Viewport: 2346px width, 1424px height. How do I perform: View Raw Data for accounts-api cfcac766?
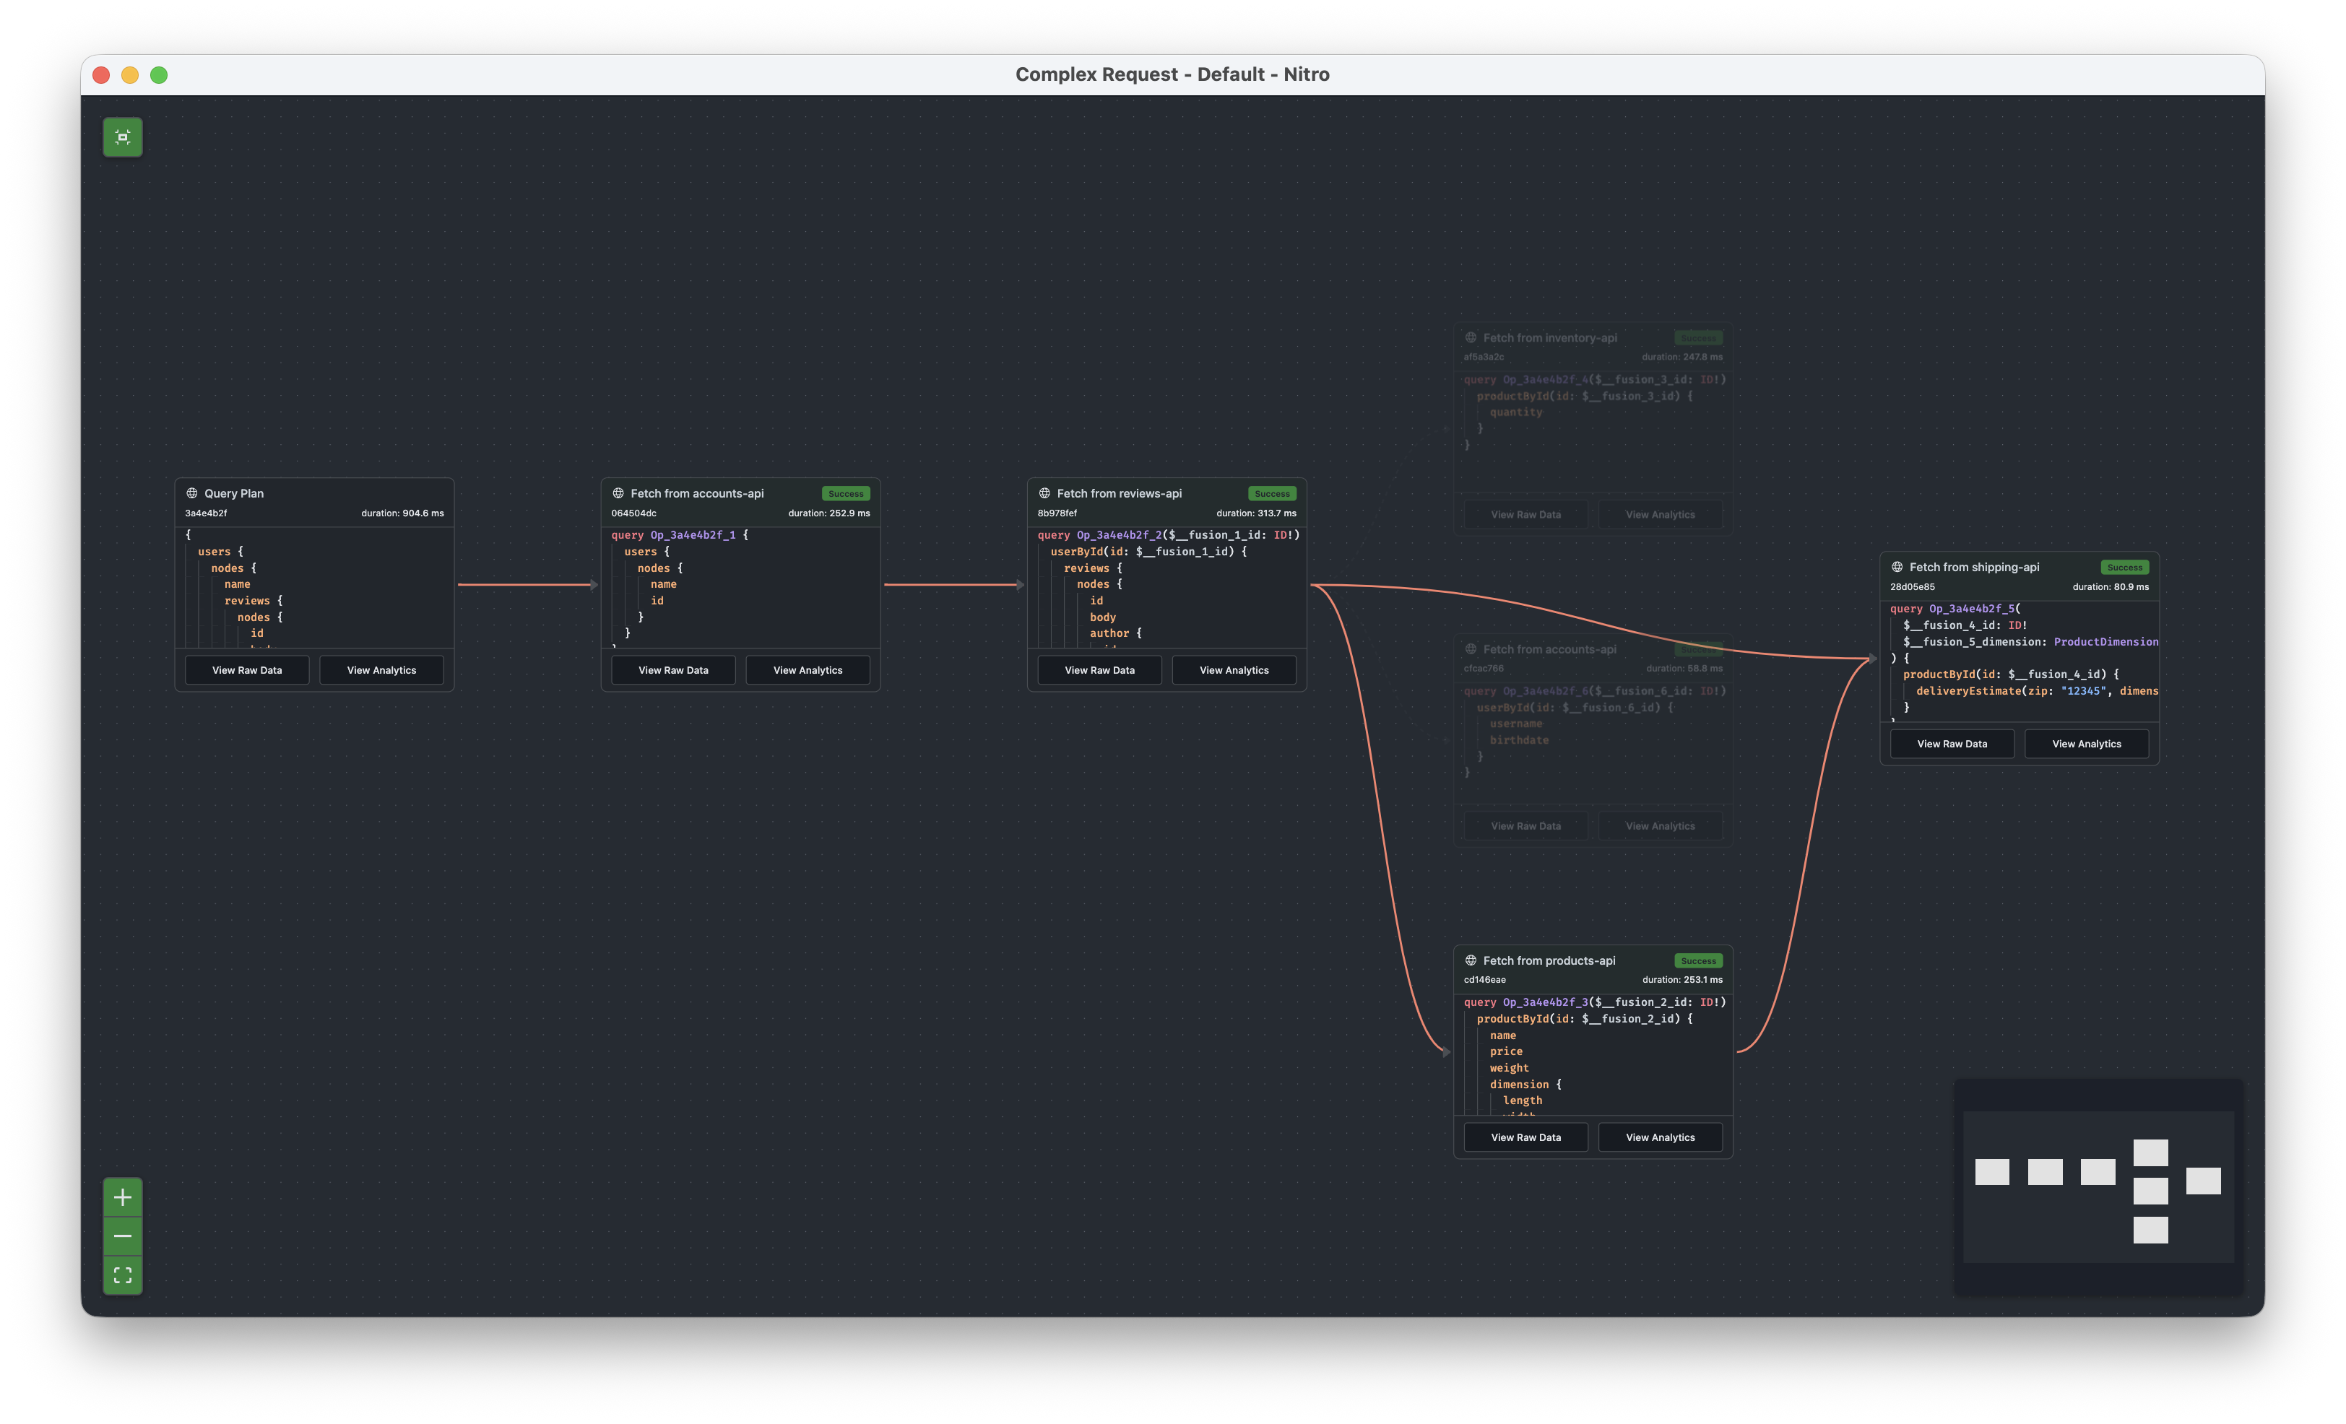1526,826
